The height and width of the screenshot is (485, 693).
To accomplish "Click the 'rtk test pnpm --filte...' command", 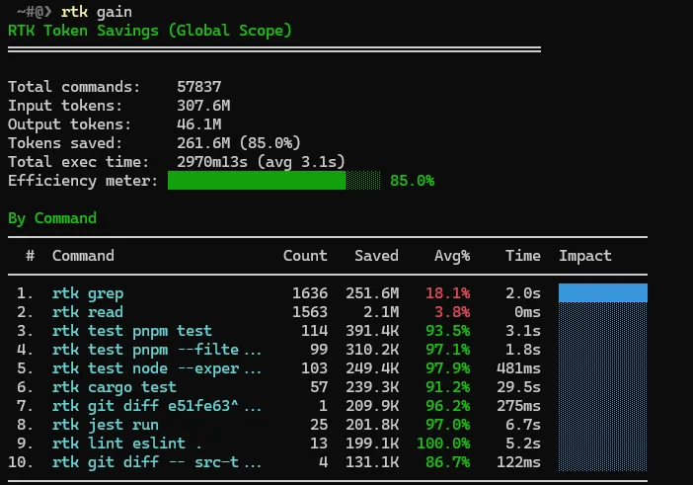I will click(x=157, y=350).
